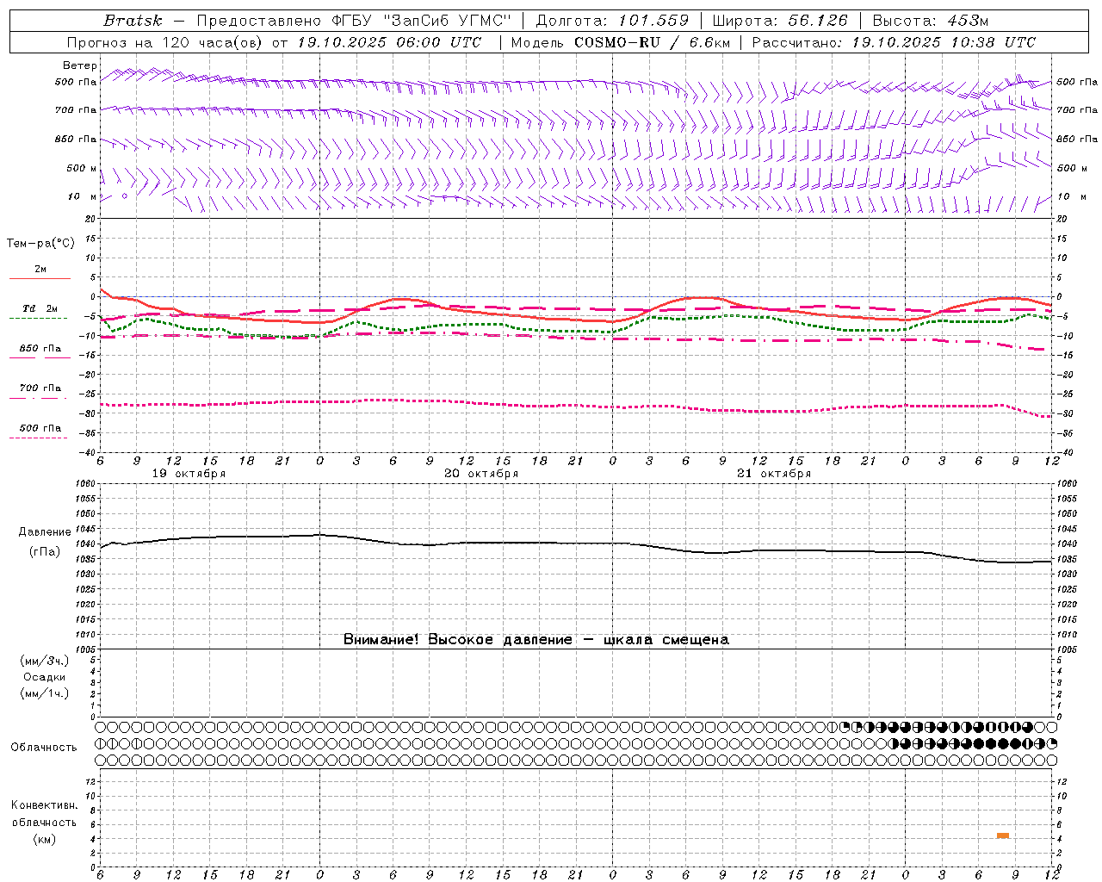Click the 'Td 2м' dew point legend entry

[40, 308]
